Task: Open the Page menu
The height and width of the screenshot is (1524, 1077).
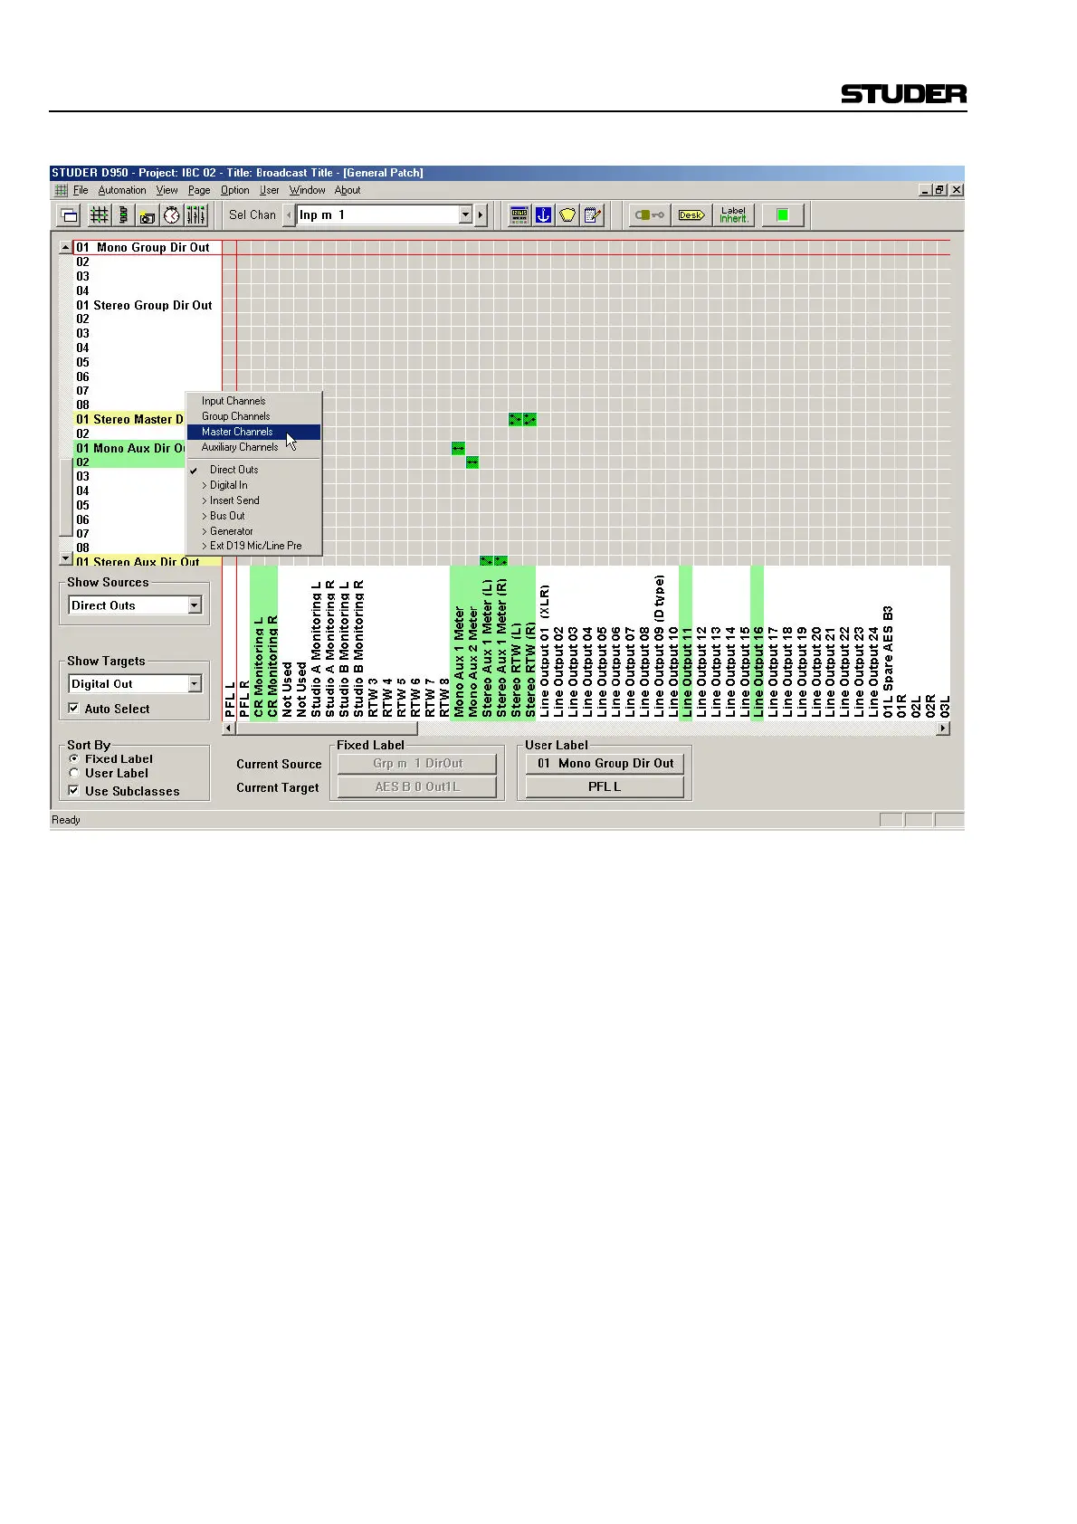Action: (199, 190)
